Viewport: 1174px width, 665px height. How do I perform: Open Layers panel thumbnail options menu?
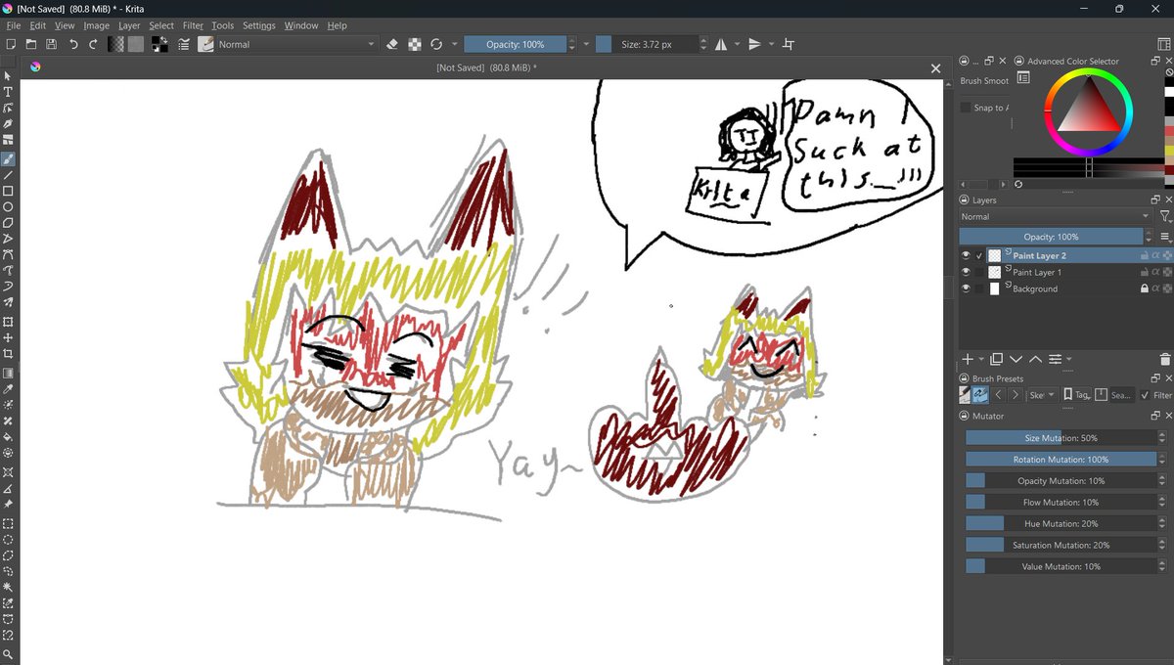[1164, 237]
